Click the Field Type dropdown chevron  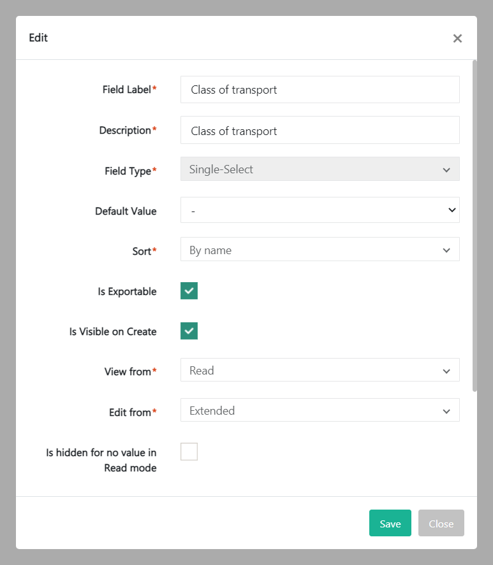click(446, 170)
